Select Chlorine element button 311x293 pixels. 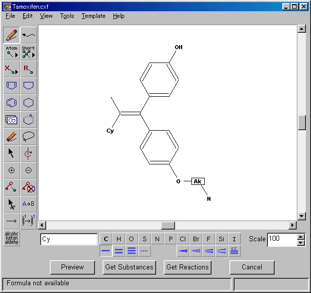[183, 239]
